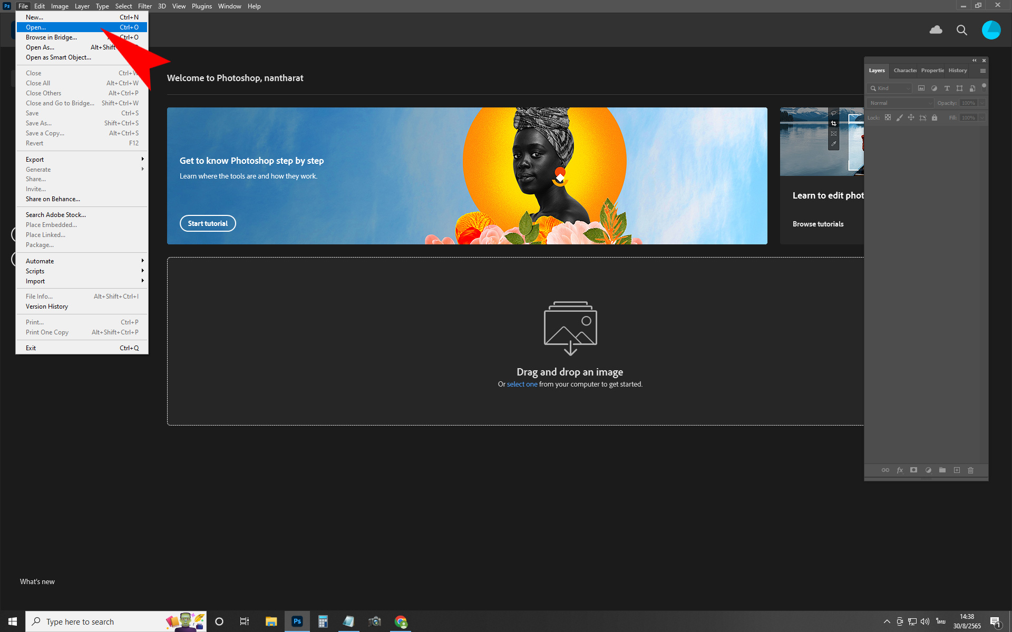Add a layer style fx icon

[900, 470]
